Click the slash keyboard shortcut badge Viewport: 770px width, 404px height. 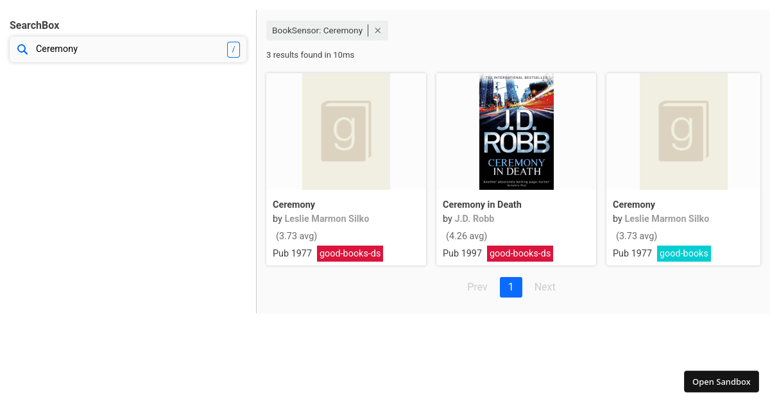pyautogui.click(x=234, y=49)
